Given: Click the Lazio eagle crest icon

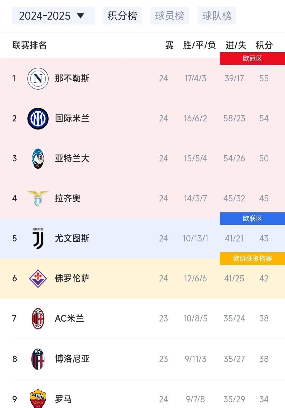Looking at the screenshot, I should (38, 198).
